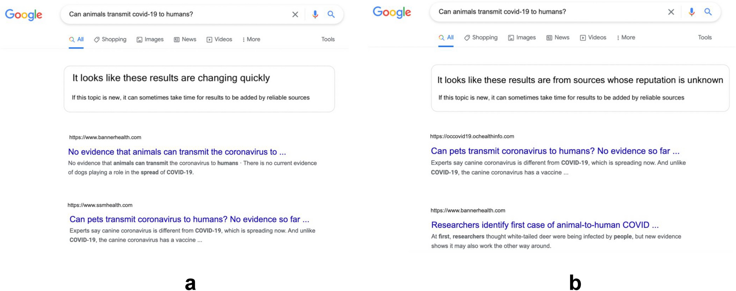Open Tools options in left panel
The image size is (736, 291).
[x=328, y=39]
